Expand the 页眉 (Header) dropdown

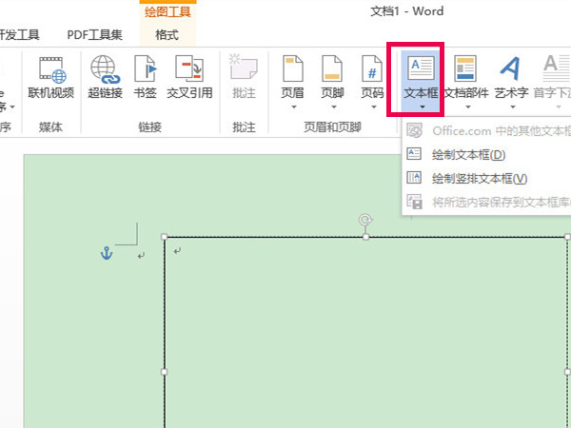click(x=292, y=107)
